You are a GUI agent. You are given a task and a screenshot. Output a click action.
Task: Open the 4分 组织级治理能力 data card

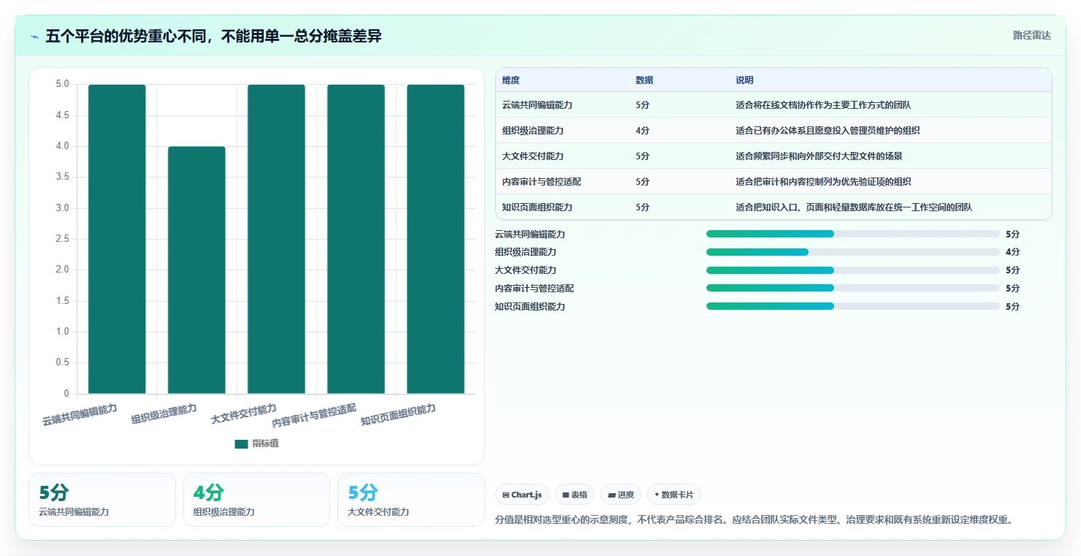point(256,500)
